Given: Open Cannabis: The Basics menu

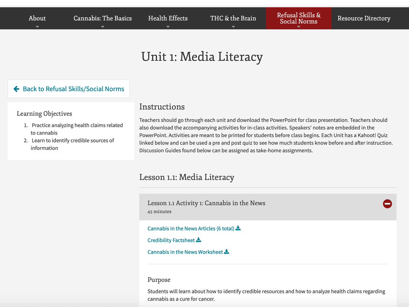Looking at the screenshot, I should pyautogui.click(x=103, y=18).
